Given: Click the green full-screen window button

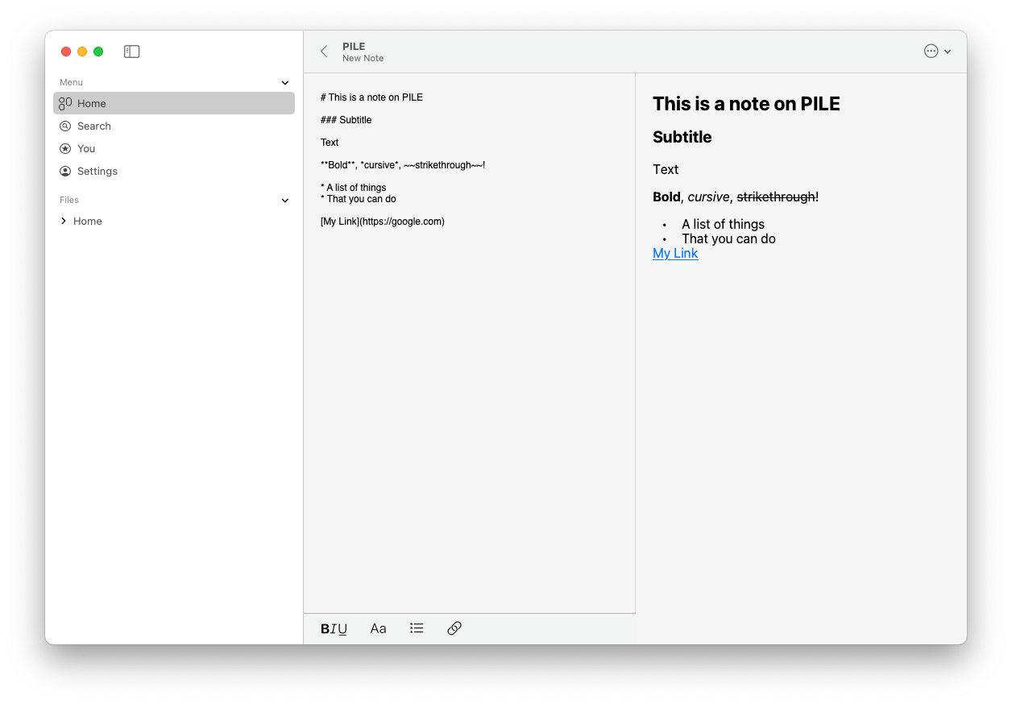Looking at the screenshot, I should tap(98, 52).
